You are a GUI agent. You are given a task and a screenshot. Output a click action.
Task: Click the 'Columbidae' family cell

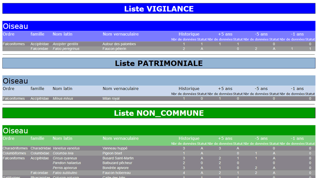point(40,153)
